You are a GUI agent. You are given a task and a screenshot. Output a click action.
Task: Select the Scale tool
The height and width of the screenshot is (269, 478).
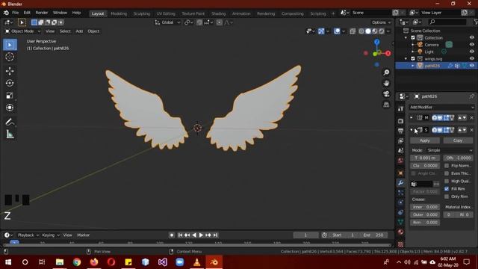click(x=10, y=96)
